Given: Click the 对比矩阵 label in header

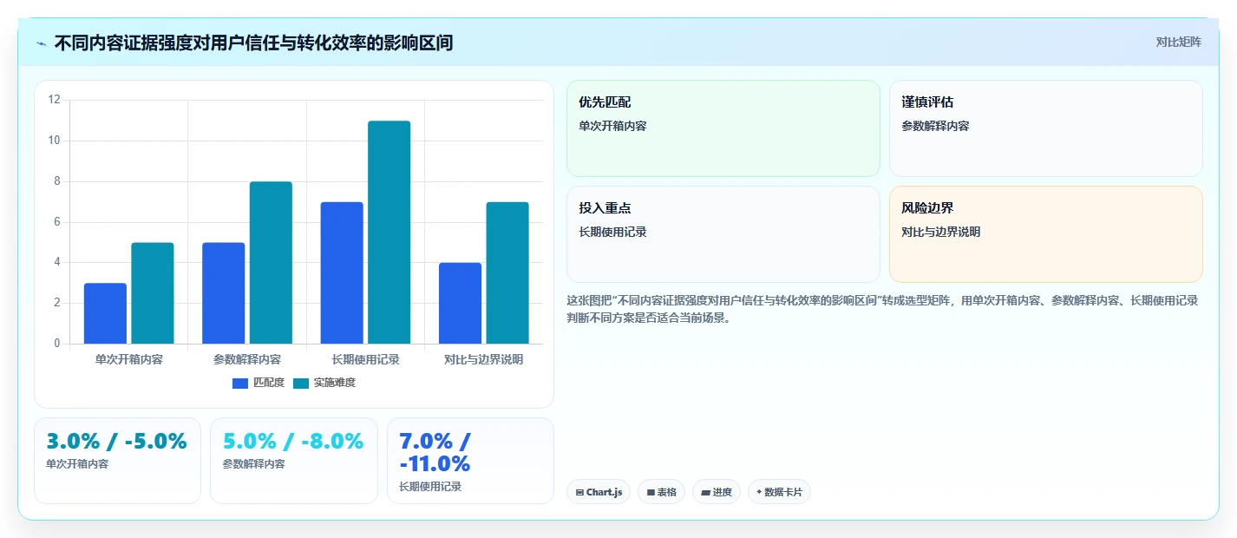Looking at the screenshot, I should (x=1178, y=42).
